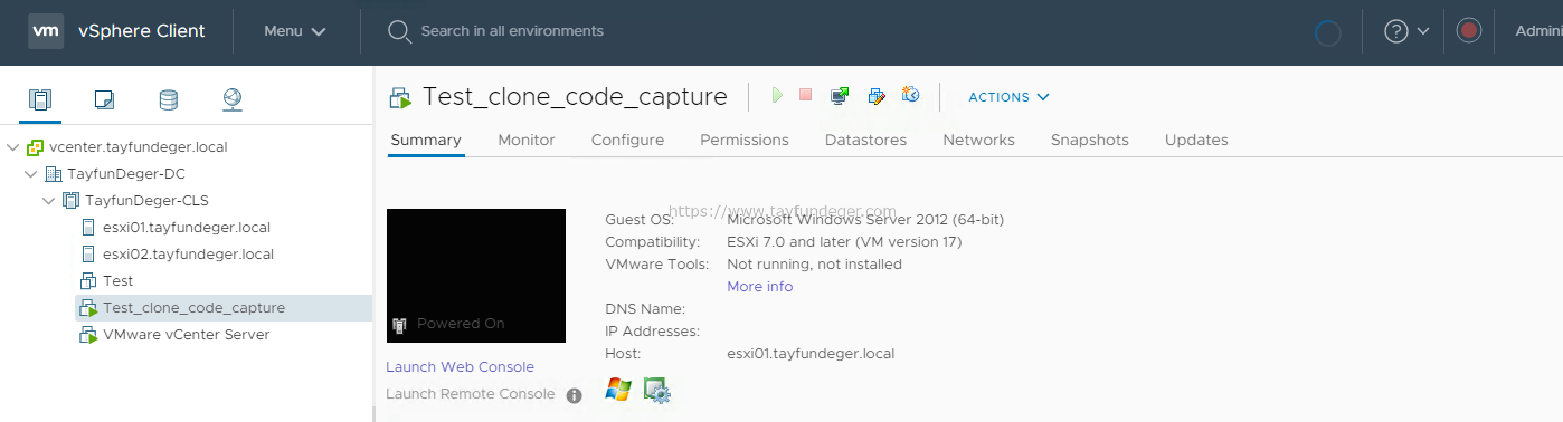Open the help question mark icon

click(x=1395, y=31)
